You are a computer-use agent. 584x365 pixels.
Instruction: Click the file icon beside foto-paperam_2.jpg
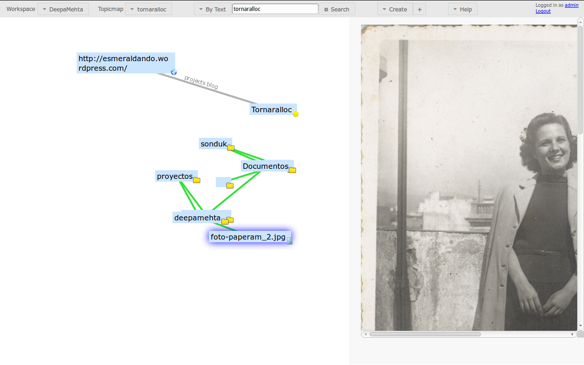click(x=289, y=241)
